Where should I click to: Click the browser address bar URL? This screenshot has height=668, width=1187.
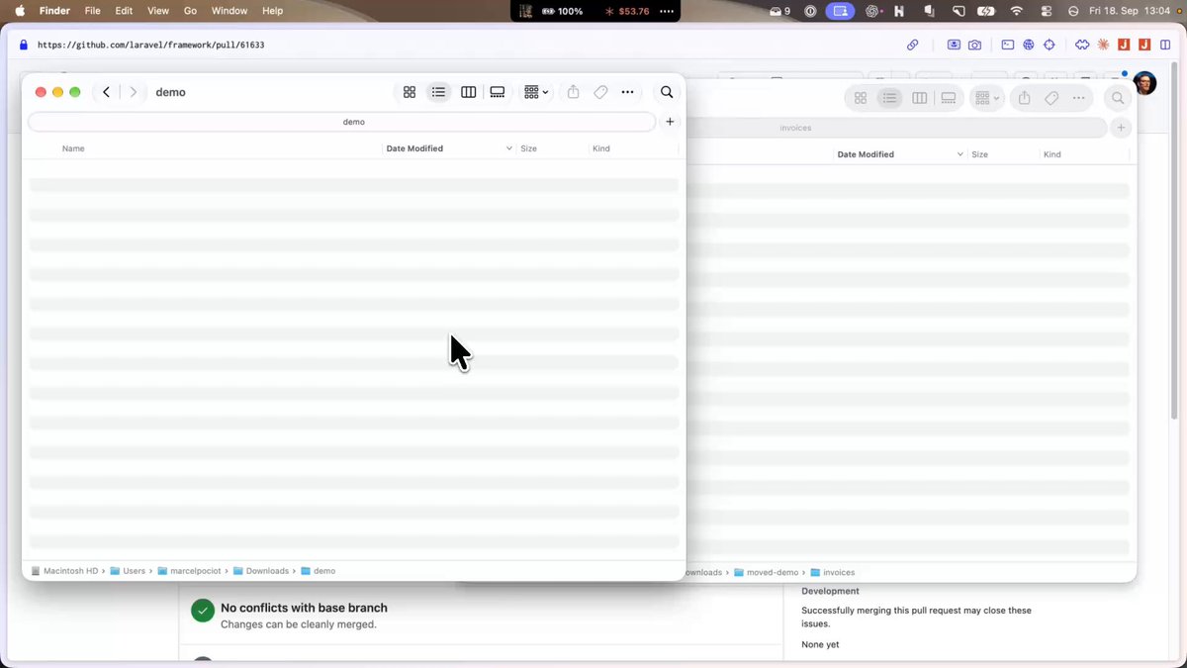tap(150, 45)
